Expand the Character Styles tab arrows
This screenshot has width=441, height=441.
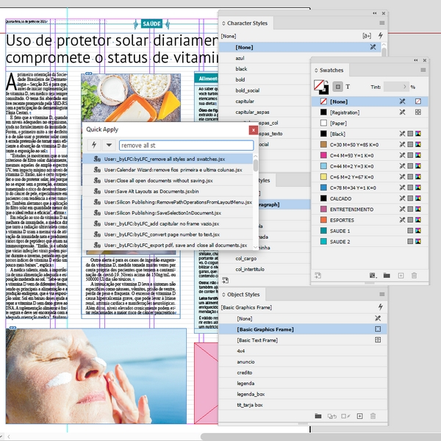point(223,24)
